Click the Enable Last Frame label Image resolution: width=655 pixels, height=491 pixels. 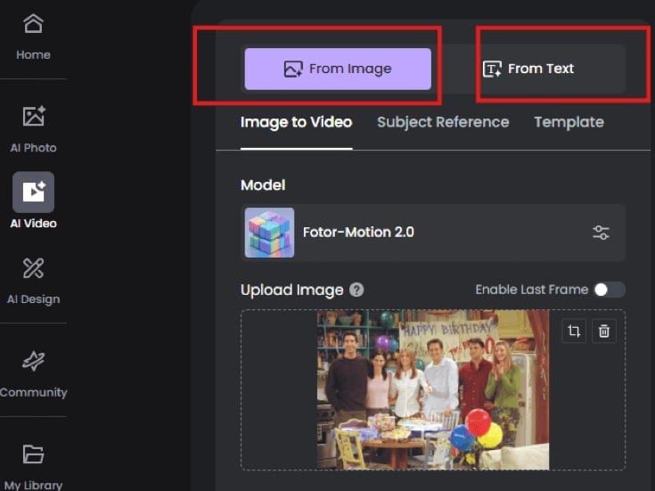[531, 290]
